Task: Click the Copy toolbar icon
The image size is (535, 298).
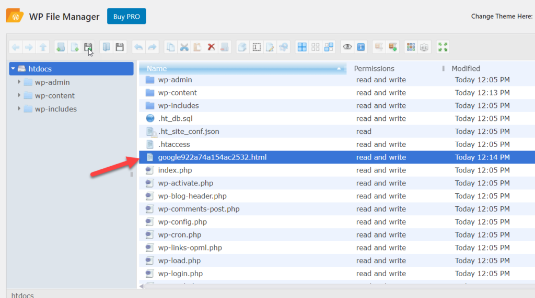Action: (x=170, y=47)
